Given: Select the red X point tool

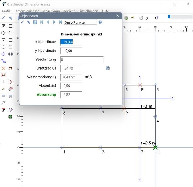Looking at the screenshot, I should [3, 68].
